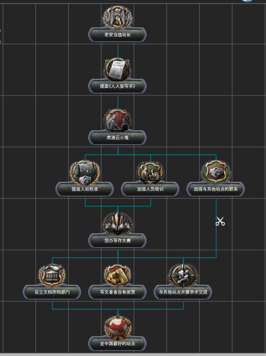
Task: Click the scissors icon on the connector line
Action: point(220,221)
